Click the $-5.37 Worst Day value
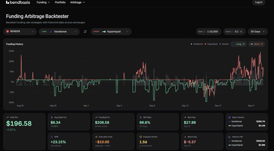The width and height of the screenshot is (274, 151). [190, 142]
